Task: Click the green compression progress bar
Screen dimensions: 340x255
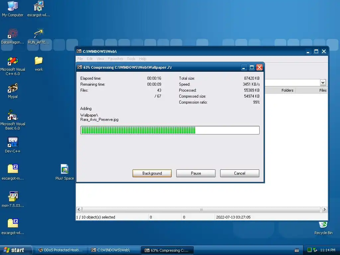Action: click(170, 130)
